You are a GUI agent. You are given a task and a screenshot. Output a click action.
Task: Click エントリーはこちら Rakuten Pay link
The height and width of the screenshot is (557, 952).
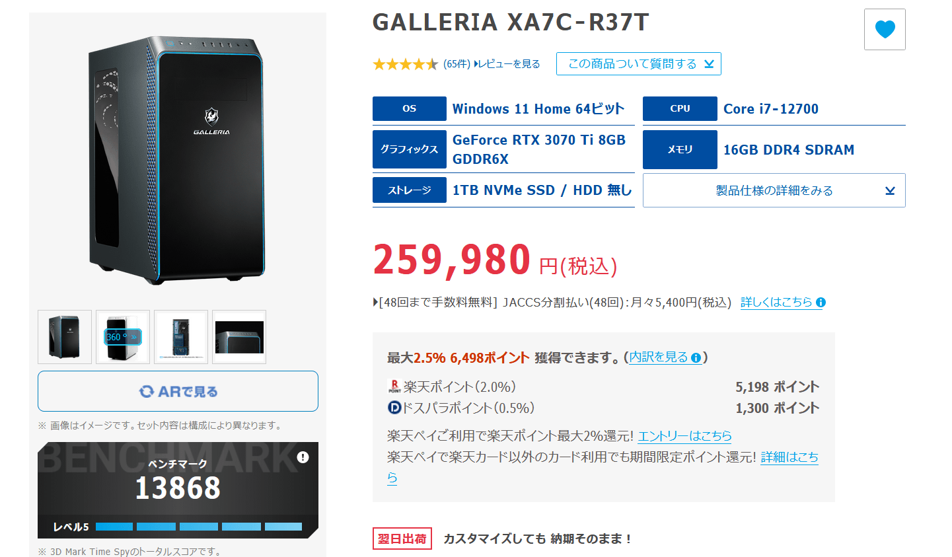click(x=684, y=436)
